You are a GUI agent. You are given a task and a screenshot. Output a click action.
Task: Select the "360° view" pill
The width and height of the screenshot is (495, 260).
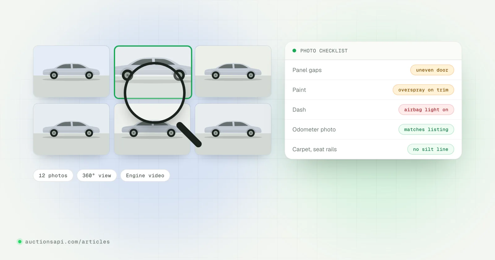coord(97,175)
